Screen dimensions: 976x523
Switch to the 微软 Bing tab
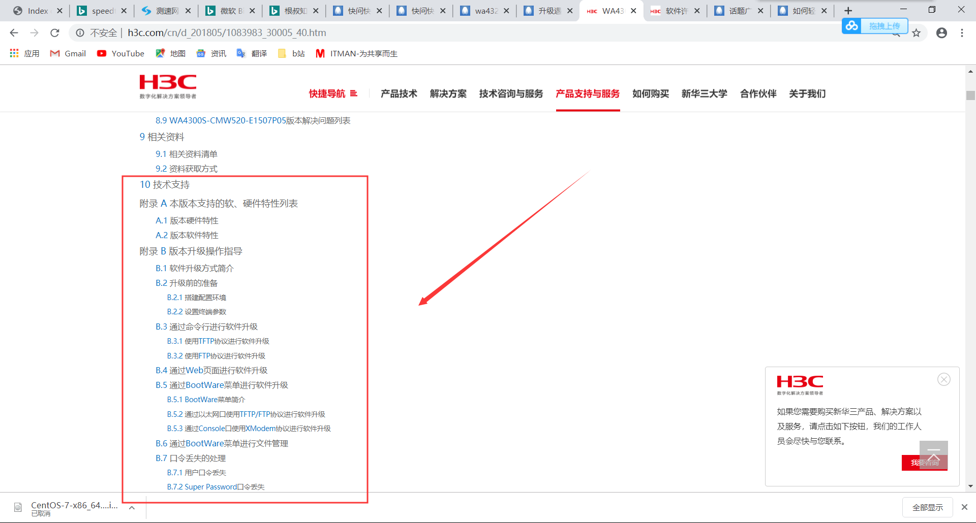coord(231,11)
